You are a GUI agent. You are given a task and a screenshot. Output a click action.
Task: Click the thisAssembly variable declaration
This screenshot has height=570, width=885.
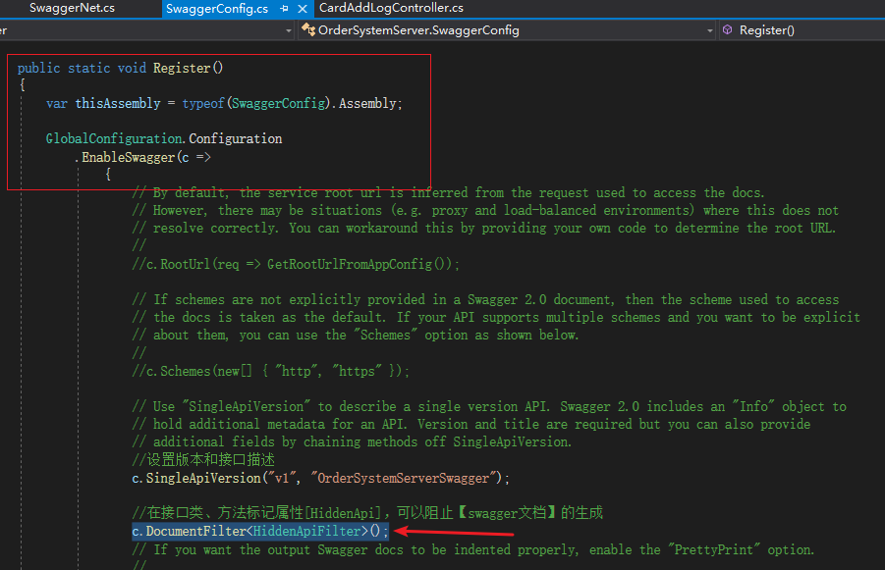118,103
